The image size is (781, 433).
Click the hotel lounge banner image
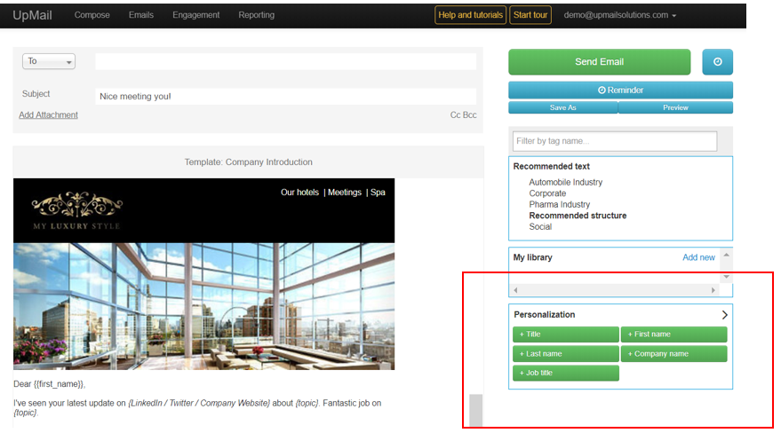[203, 306]
